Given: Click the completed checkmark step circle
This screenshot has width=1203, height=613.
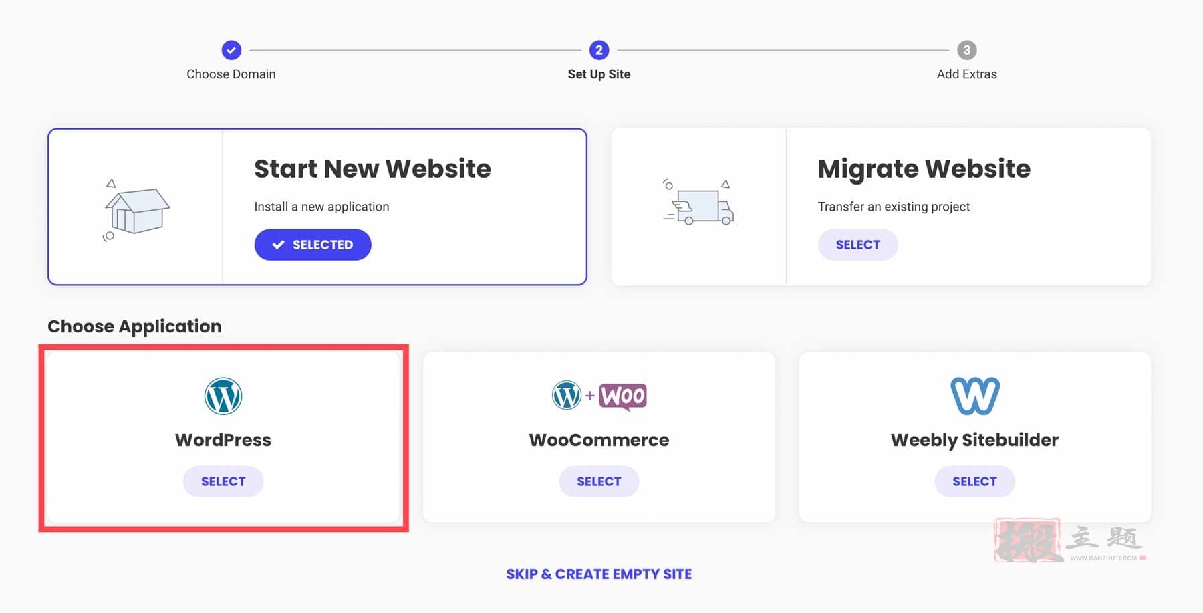Looking at the screenshot, I should [231, 50].
